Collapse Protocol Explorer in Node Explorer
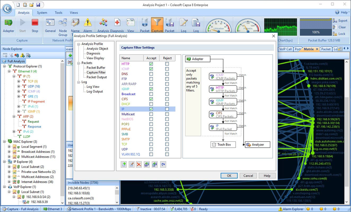Image resolution: width=351 pixels, height=212 pixels. click(4, 66)
